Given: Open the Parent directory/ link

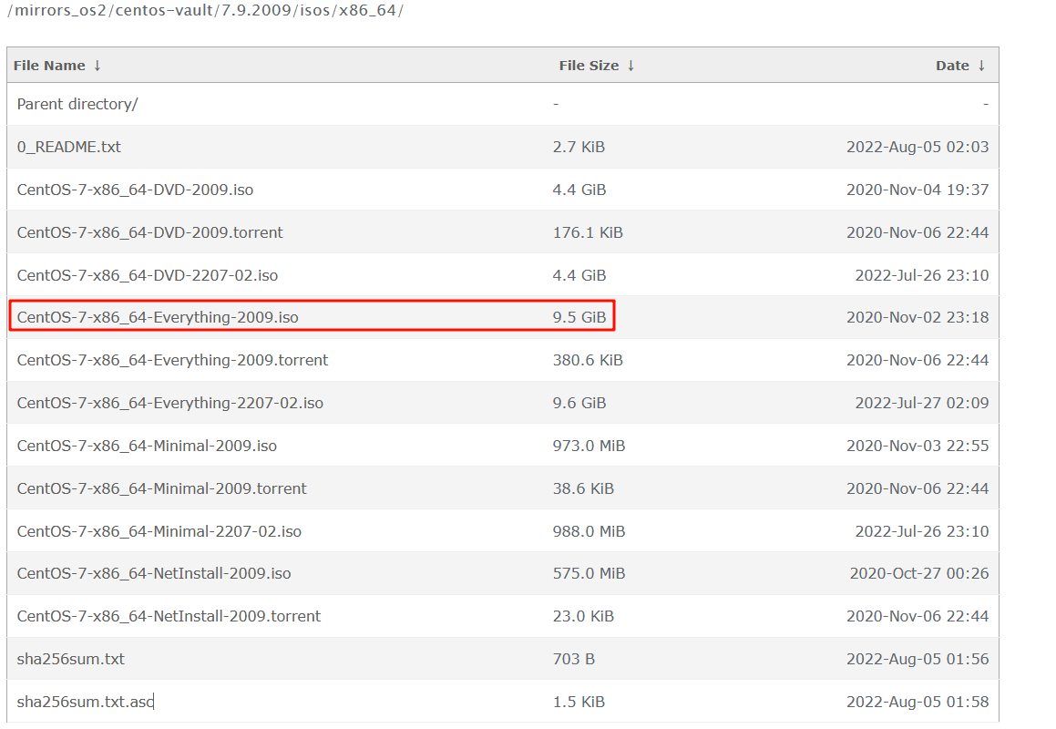Looking at the screenshot, I should coord(77,104).
